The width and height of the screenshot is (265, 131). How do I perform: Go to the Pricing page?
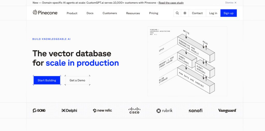(x=154, y=13)
